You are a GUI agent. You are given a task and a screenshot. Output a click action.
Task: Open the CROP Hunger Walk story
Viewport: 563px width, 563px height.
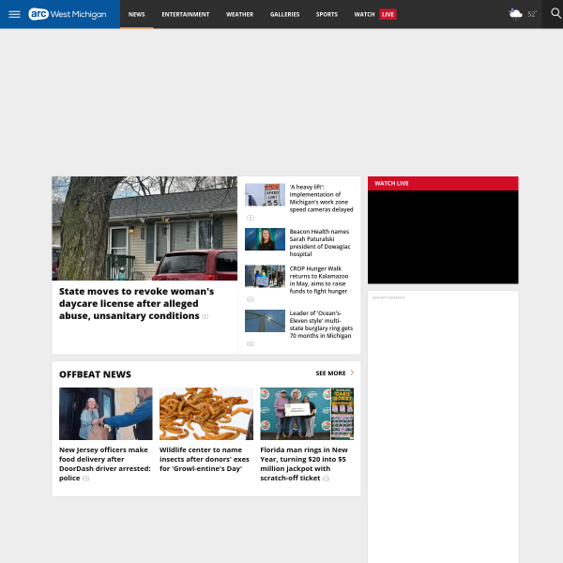pos(319,280)
